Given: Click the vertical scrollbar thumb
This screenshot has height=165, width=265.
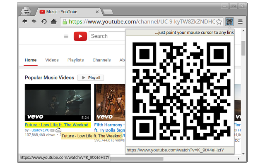Looking at the screenshot, I should click(243, 48).
